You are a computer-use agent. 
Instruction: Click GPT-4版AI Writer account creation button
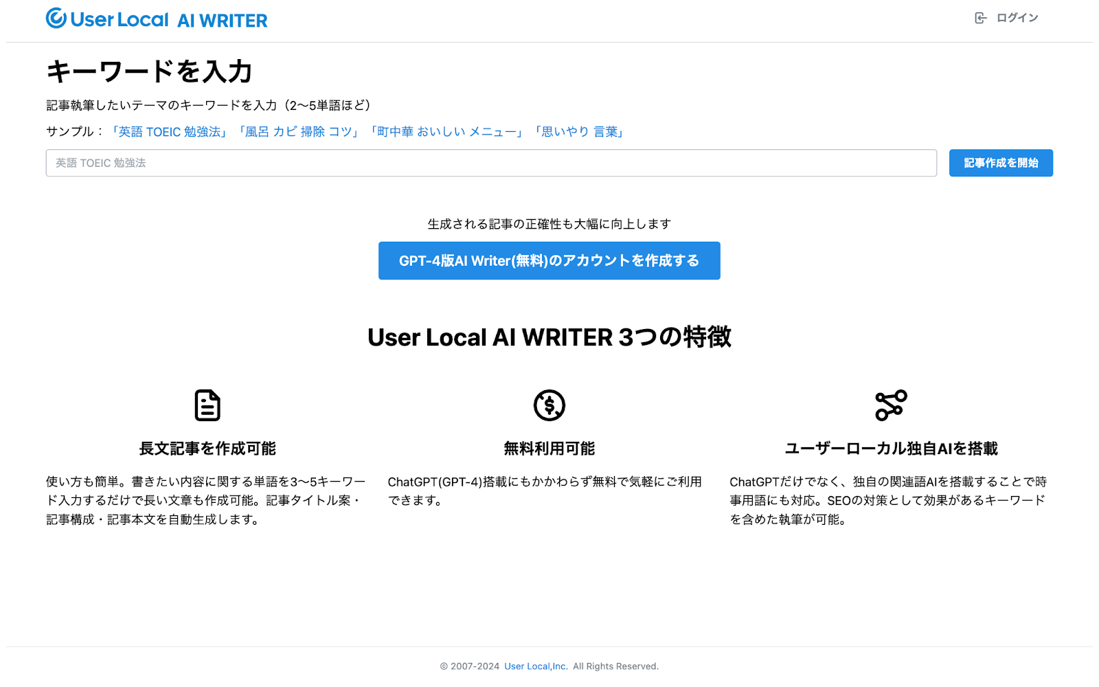click(549, 260)
